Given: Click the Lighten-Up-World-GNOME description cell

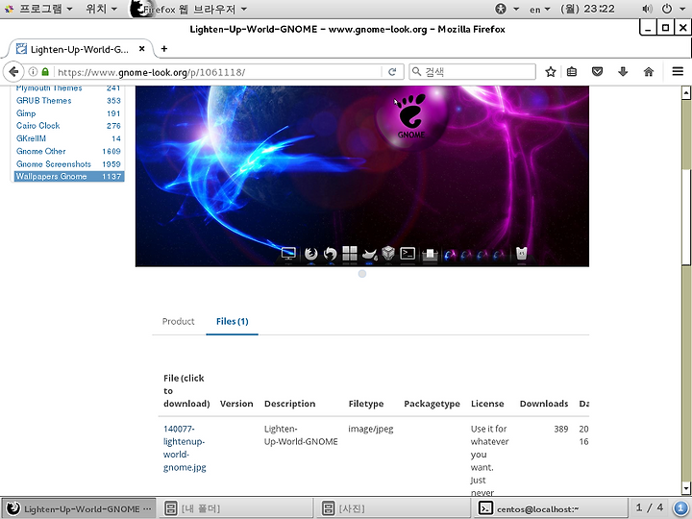Looking at the screenshot, I should tap(301, 435).
